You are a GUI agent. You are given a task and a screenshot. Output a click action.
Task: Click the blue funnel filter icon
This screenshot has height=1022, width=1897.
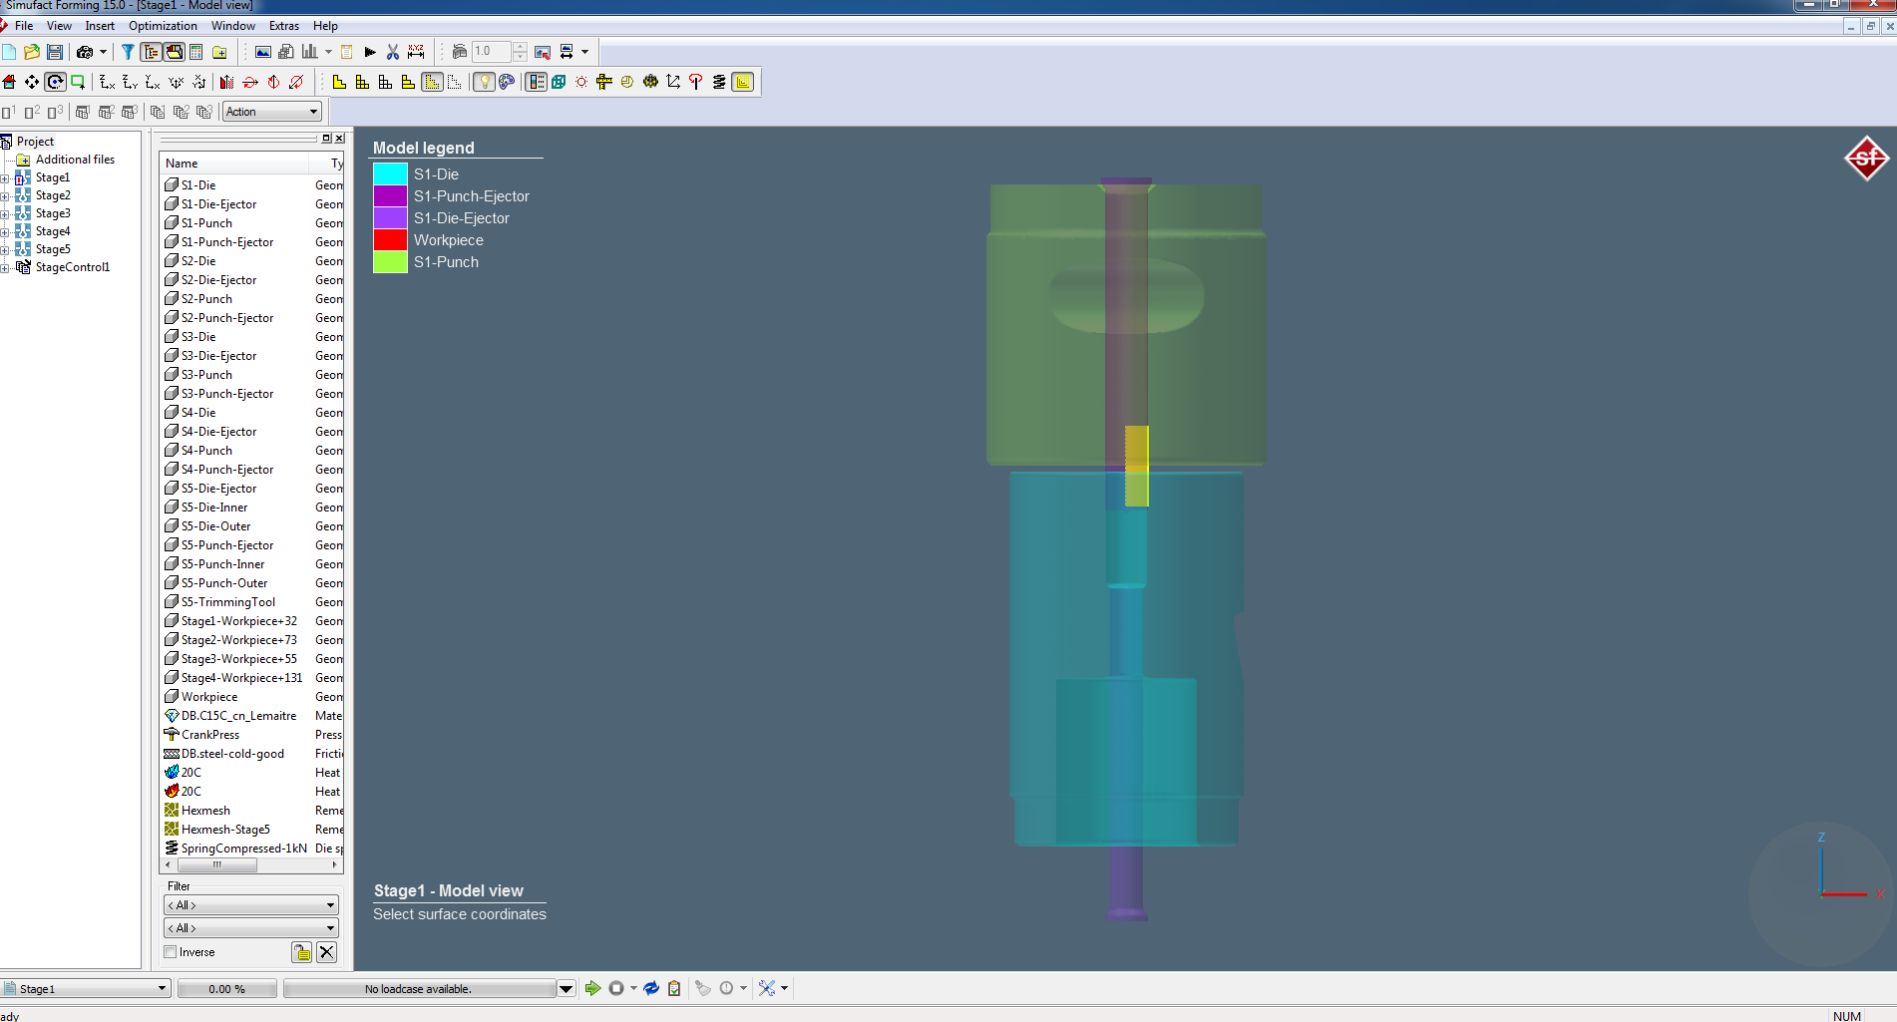(128, 52)
